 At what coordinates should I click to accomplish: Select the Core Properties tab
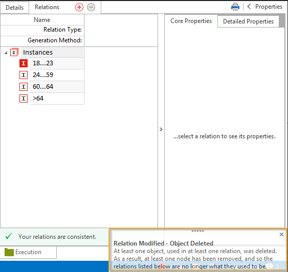tap(191, 21)
